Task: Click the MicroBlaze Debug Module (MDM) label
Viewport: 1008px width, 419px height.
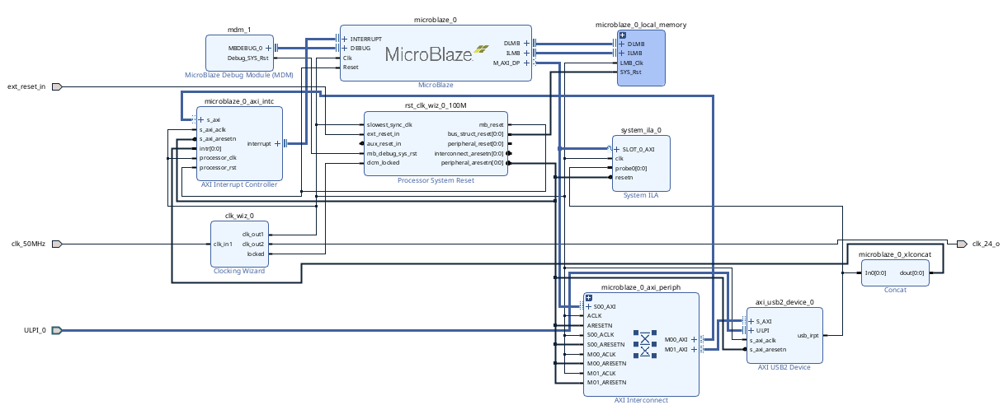Action: (239, 75)
